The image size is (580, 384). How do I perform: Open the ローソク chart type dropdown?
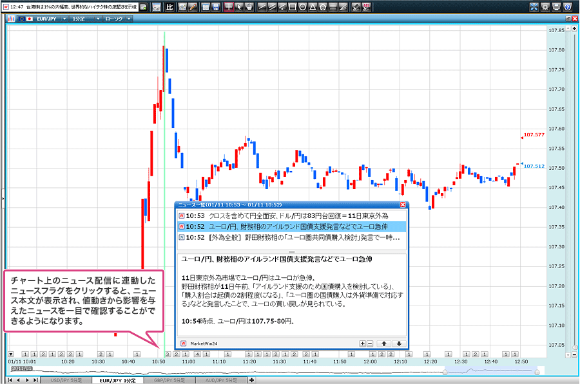(119, 19)
